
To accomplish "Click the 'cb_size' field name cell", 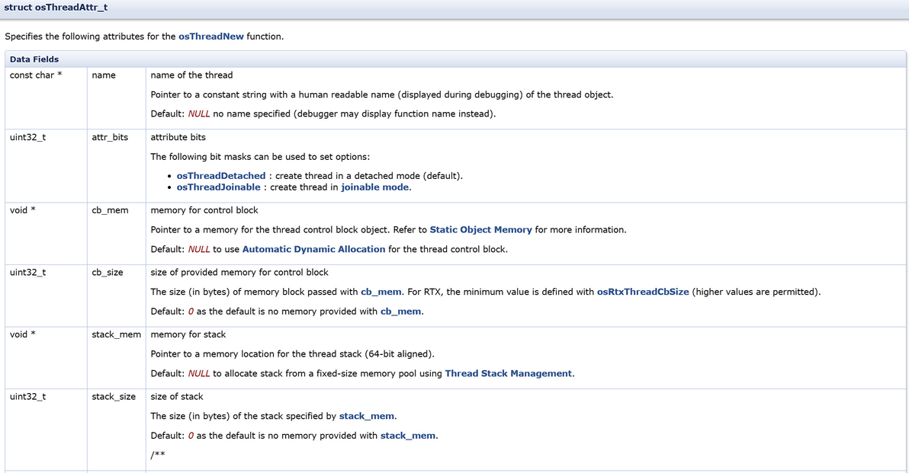I will click(108, 272).
